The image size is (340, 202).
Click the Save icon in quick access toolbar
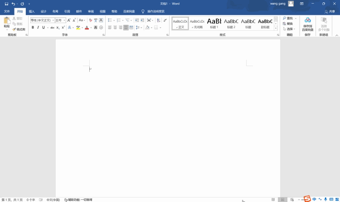[x=7, y=4]
